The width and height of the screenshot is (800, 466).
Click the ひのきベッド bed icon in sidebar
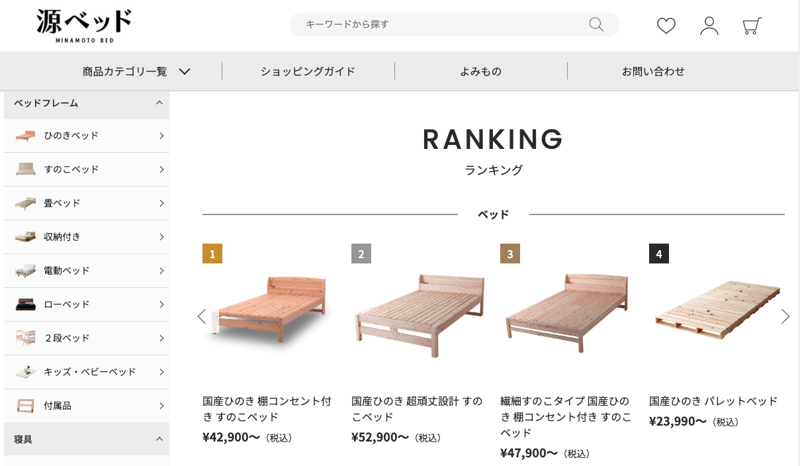(x=24, y=136)
